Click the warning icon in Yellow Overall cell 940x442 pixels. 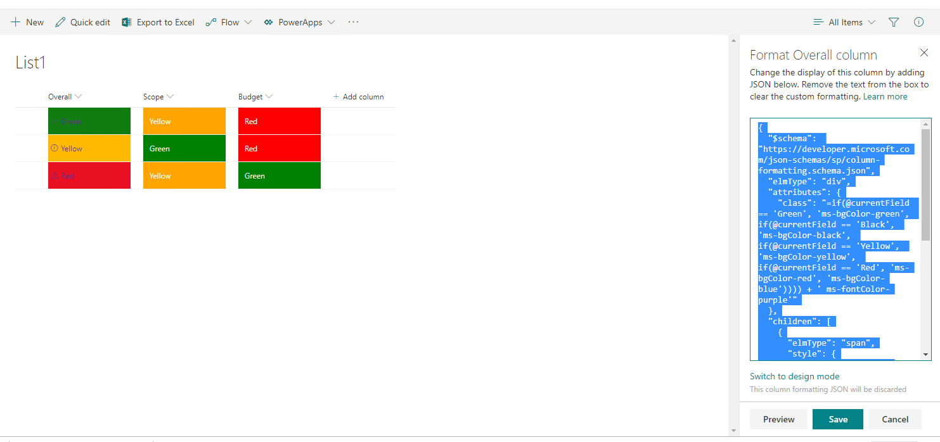click(54, 148)
